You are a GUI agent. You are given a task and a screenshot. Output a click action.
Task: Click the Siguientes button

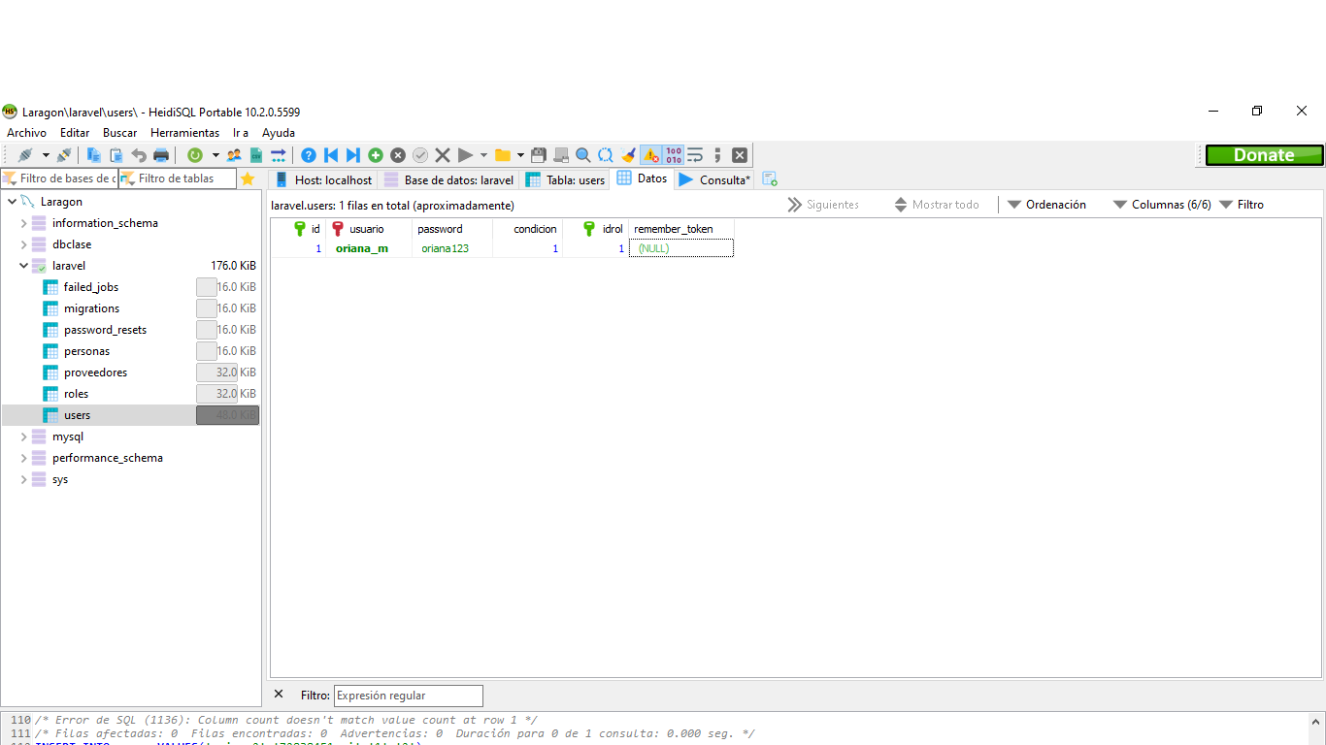tap(823, 205)
